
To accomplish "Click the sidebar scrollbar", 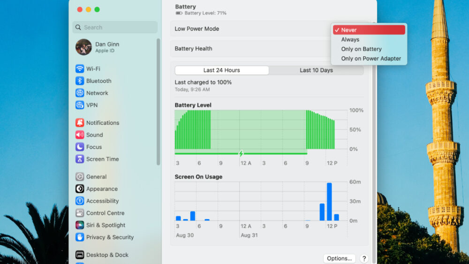I will 158,102.
